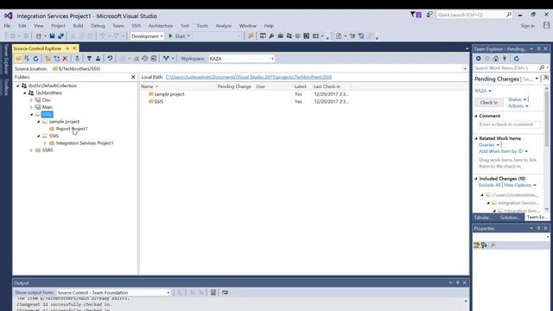Click the Get Latest Version icon
This screenshot has height=311, width=553.
(77, 59)
